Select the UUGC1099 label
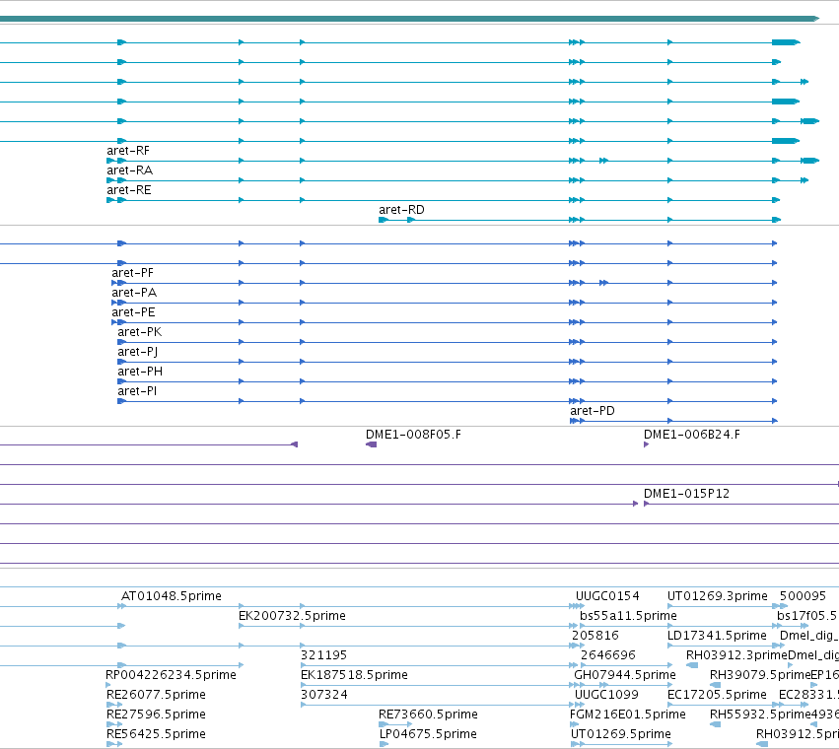Viewport: 839px width, 749px height. click(x=606, y=695)
